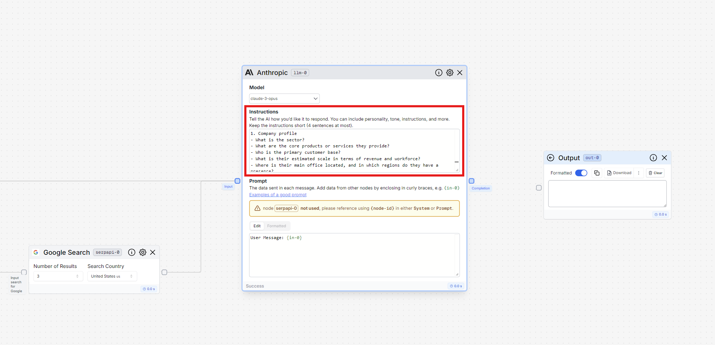Close the Google Search node
This screenshot has height=345, width=715.
tap(153, 252)
